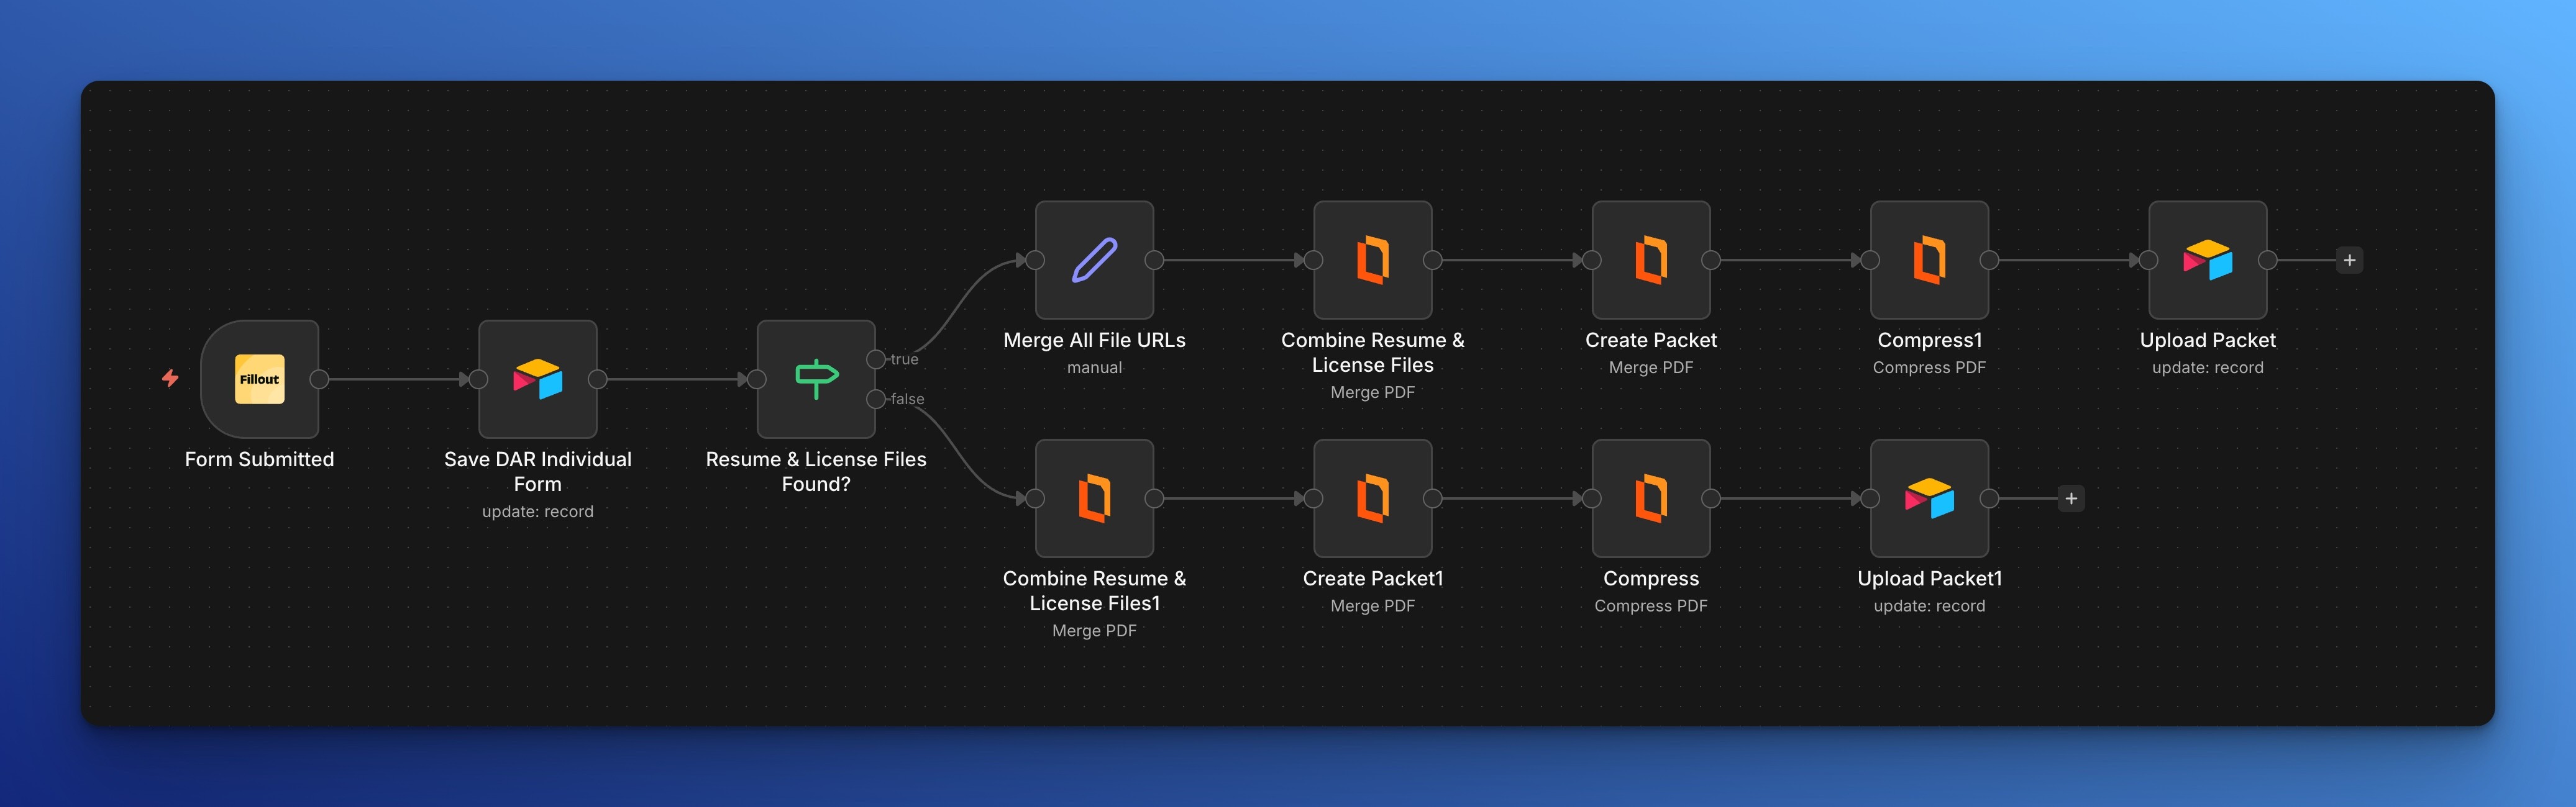Click the PDF icon on Combine Resume & License Files1

1095,497
